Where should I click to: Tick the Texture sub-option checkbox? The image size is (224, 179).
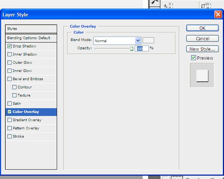pyautogui.click(x=14, y=95)
